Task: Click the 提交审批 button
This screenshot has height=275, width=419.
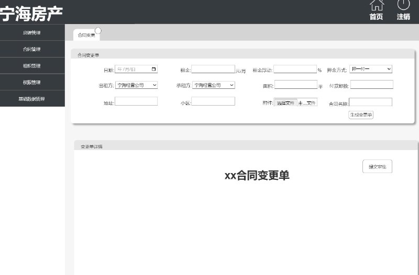Action: pos(377,166)
